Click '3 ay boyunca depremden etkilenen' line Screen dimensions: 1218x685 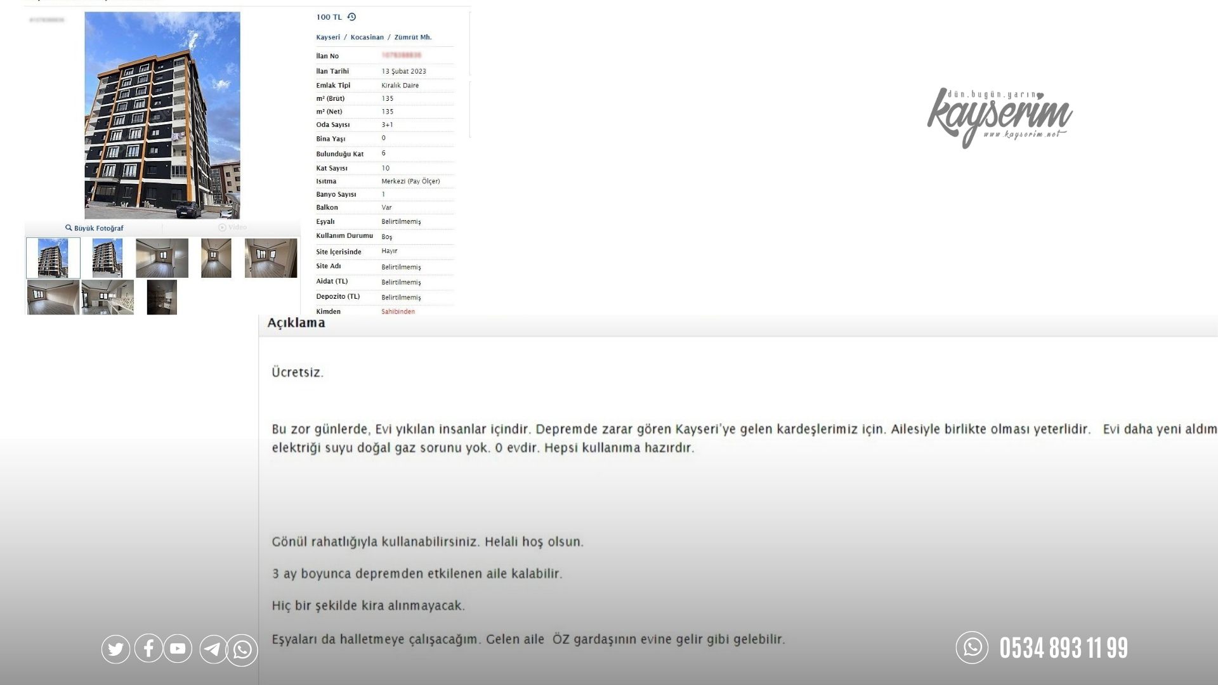[x=417, y=574]
